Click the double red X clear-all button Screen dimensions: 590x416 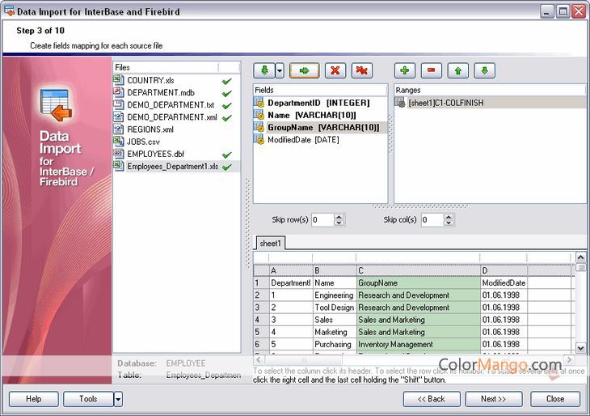tap(361, 70)
